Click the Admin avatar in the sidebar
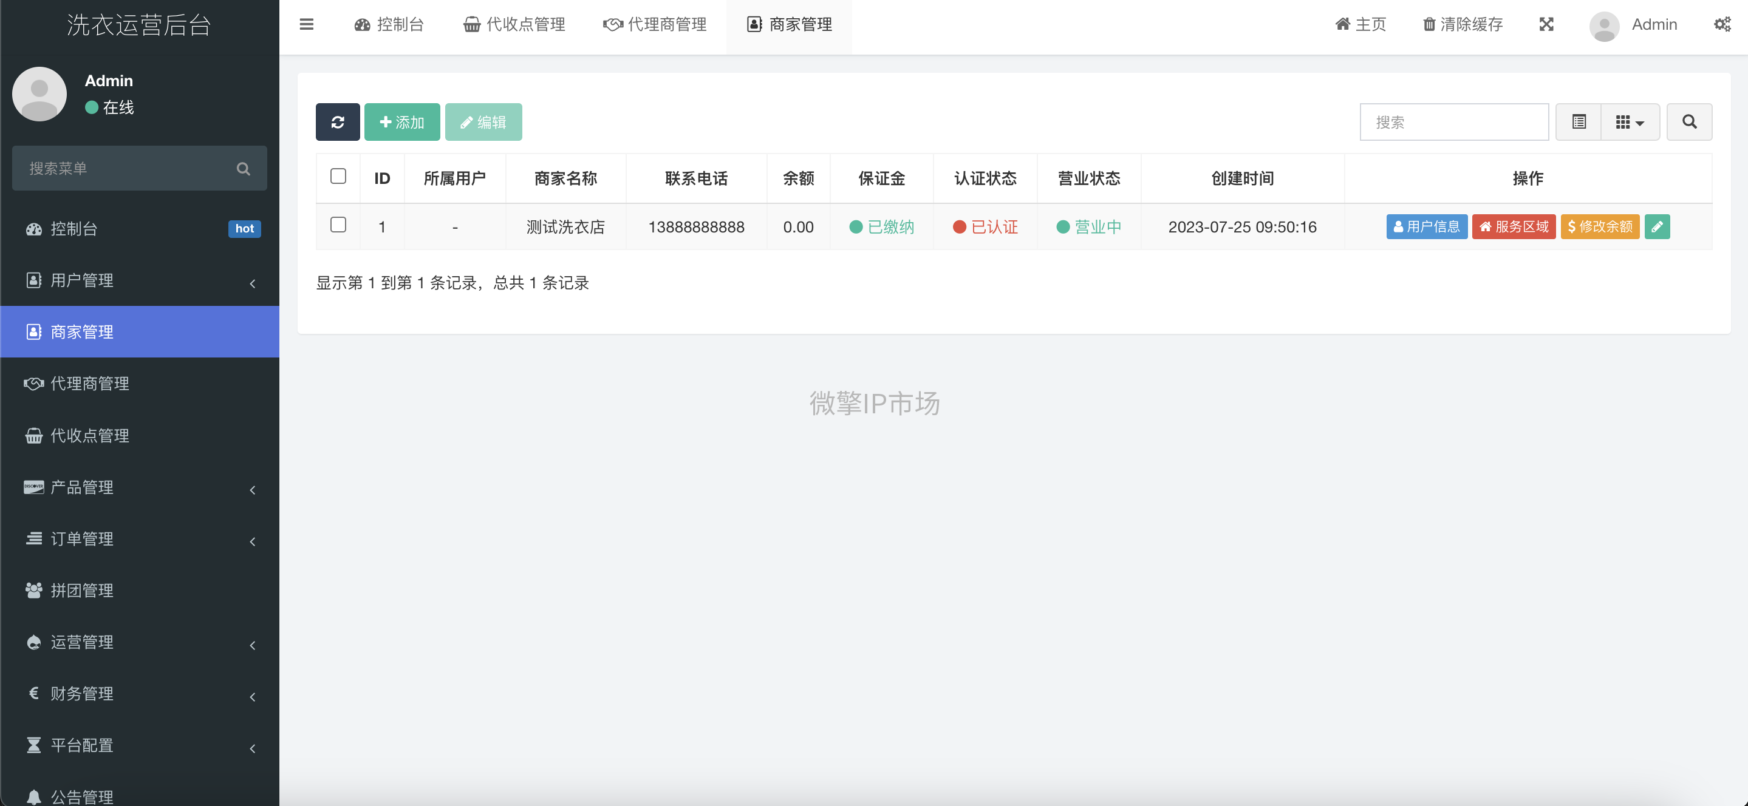Image resolution: width=1748 pixels, height=806 pixels. pyautogui.click(x=39, y=93)
